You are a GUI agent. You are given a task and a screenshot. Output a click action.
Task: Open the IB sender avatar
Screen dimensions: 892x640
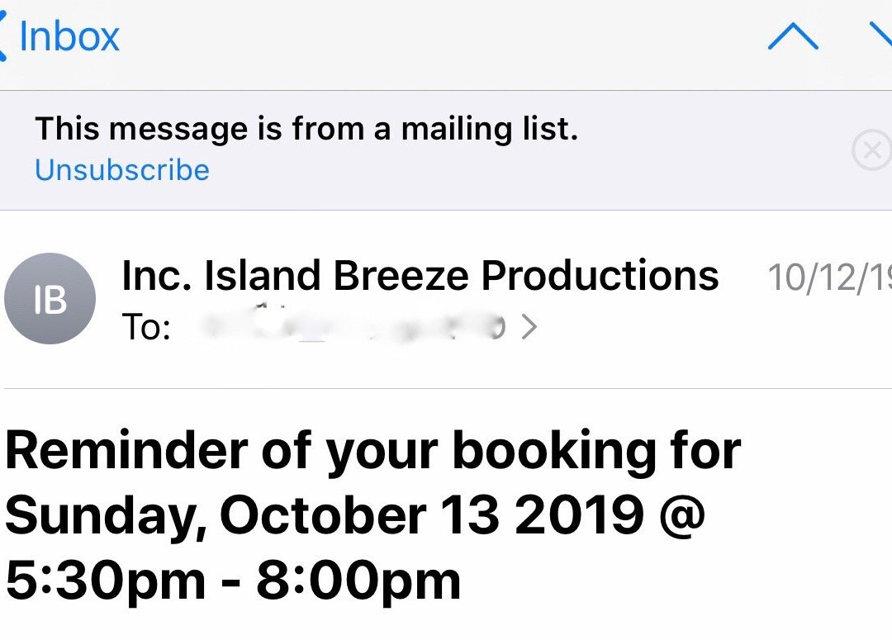pos(50,299)
